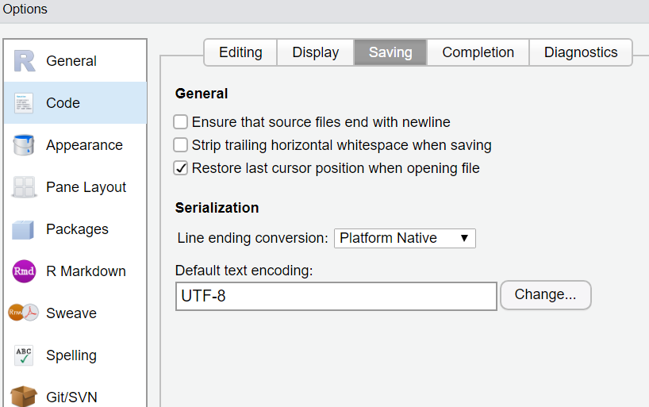Toggle strip trailing horizontal whitespace checkbox
The height and width of the screenshot is (407, 649).
(181, 145)
